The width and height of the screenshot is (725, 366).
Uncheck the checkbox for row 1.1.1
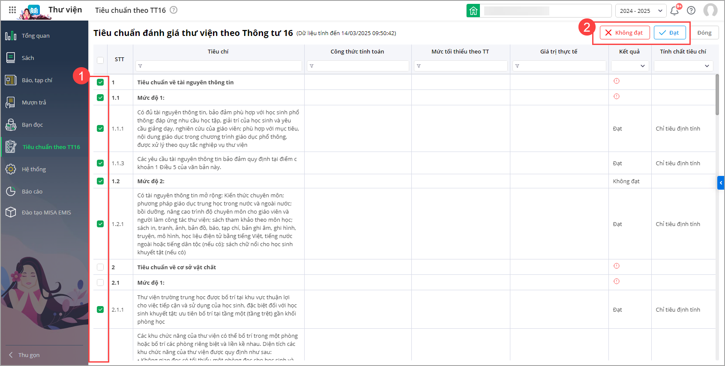pyautogui.click(x=100, y=128)
